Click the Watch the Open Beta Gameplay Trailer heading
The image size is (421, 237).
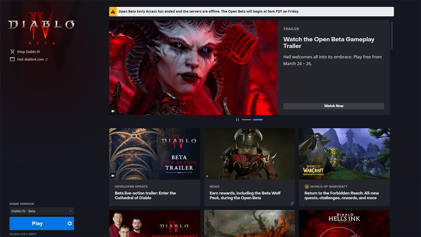pos(329,42)
